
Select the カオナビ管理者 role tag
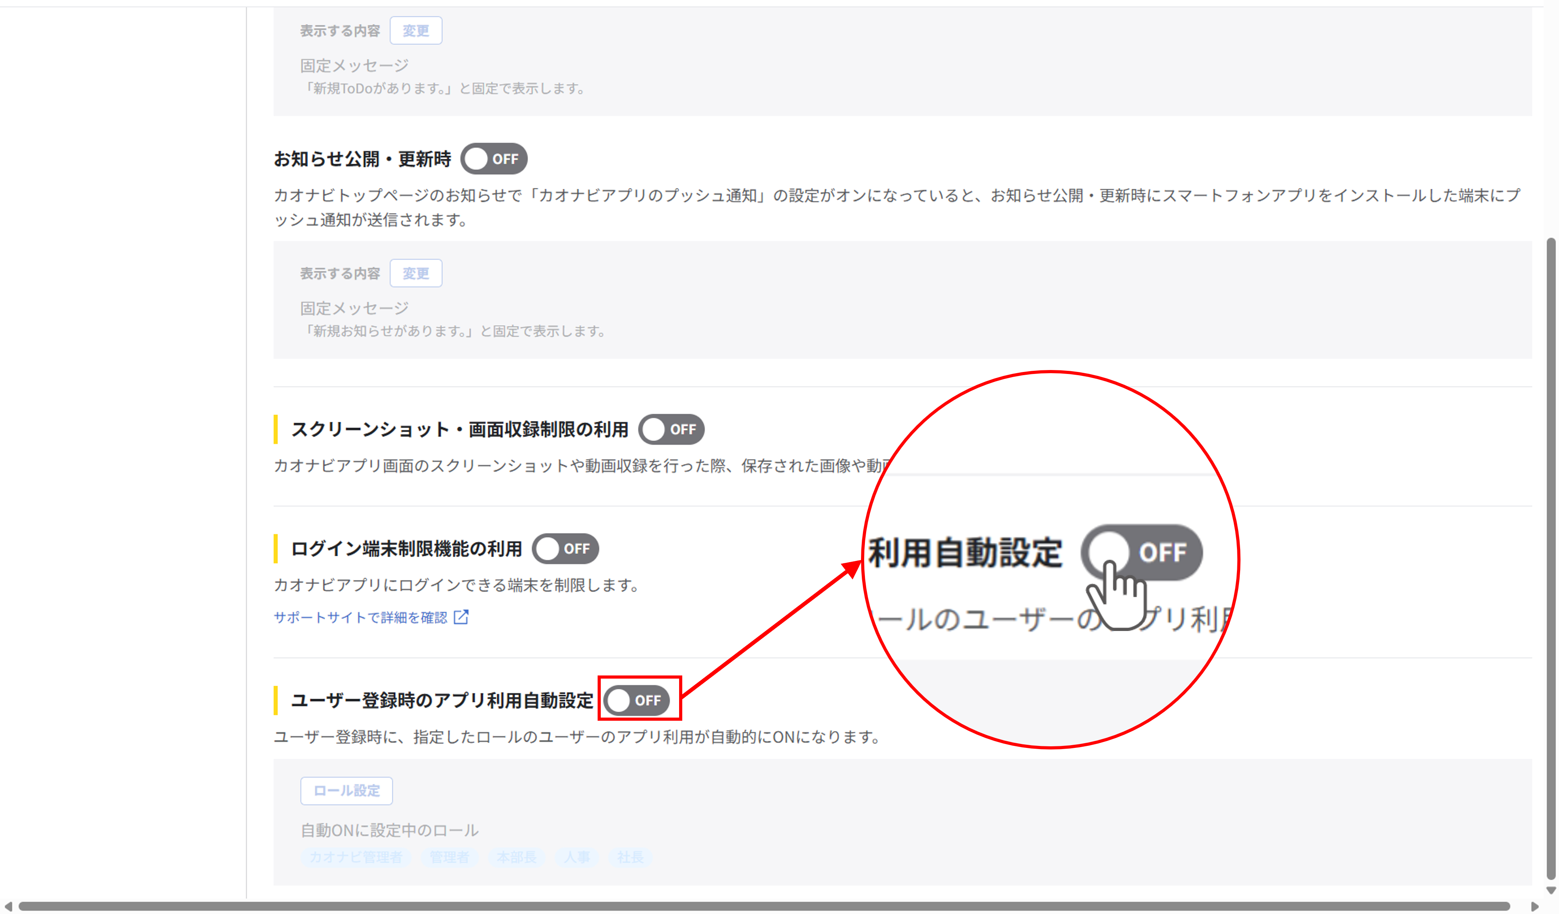(356, 857)
